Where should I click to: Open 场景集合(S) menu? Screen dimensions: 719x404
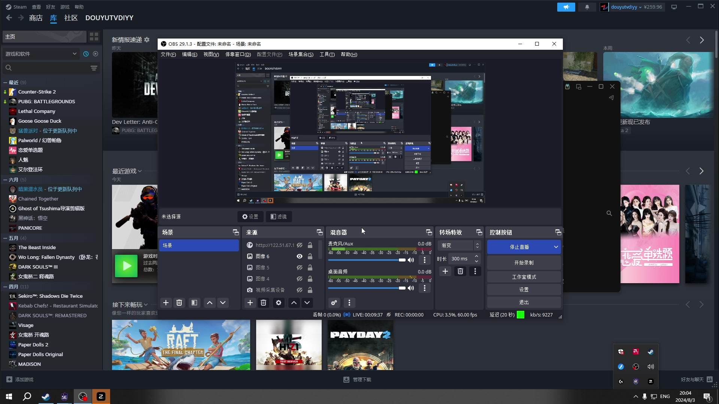[x=301, y=54]
